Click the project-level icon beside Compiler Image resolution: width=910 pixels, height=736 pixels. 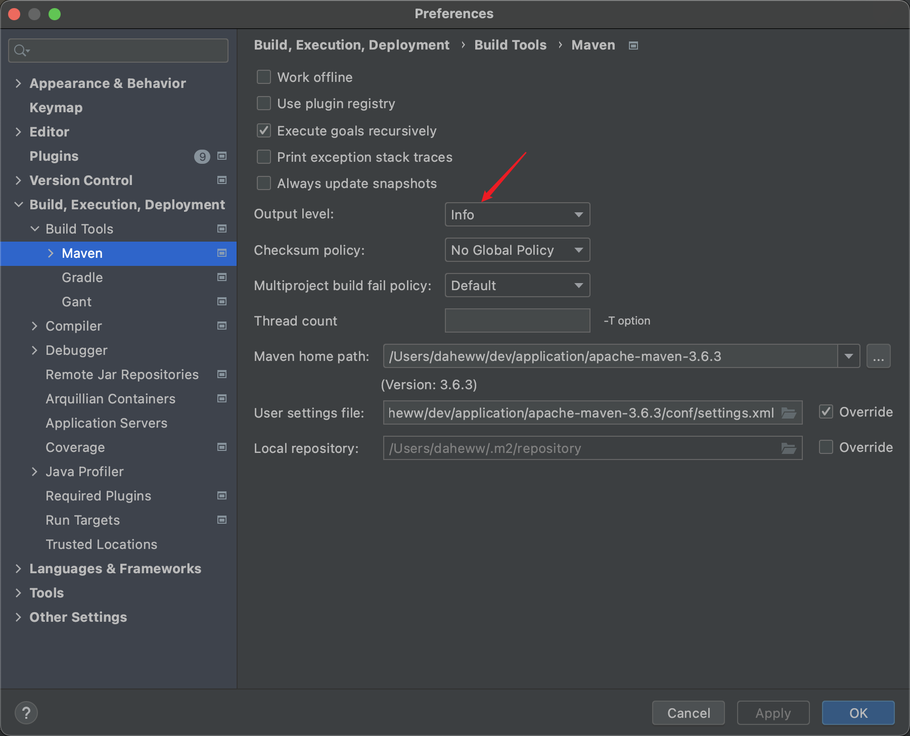[221, 326]
